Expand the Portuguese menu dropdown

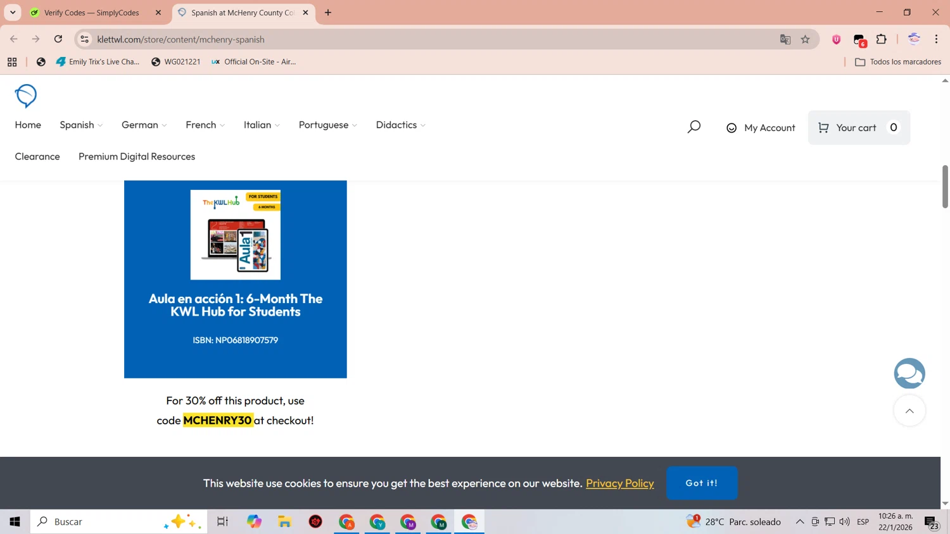[x=328, y=125]
